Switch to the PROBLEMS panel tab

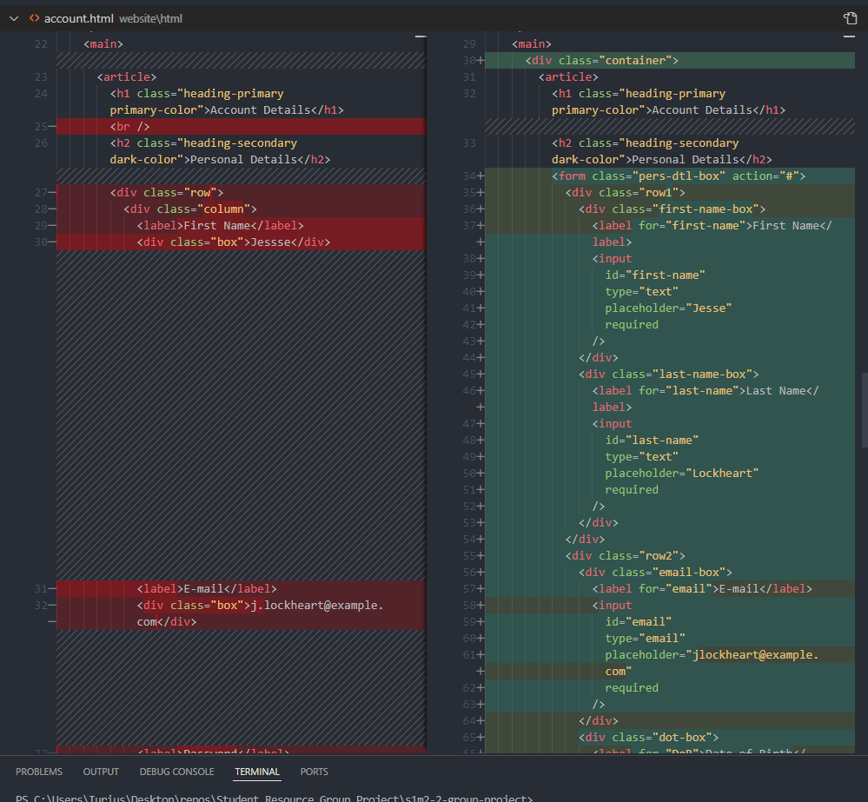pyautogui.click(x=39, y=772)
